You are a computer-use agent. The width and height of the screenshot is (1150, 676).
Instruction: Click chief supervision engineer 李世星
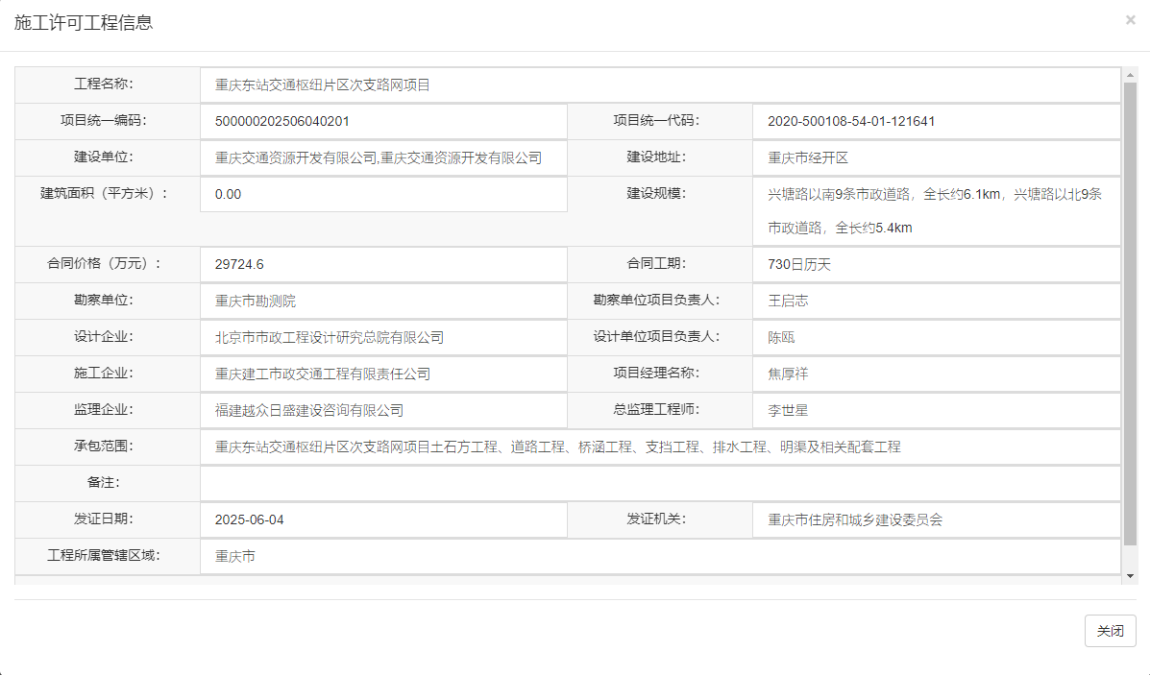(x=790, y=410)
